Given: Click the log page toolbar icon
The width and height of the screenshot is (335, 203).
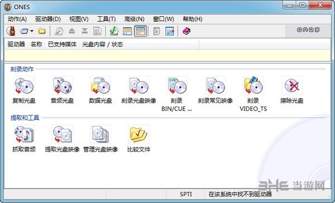Looking at the screenshot, I should 157,31.
